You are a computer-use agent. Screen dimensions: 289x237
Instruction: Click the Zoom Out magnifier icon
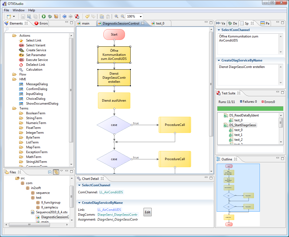point(123,16)
